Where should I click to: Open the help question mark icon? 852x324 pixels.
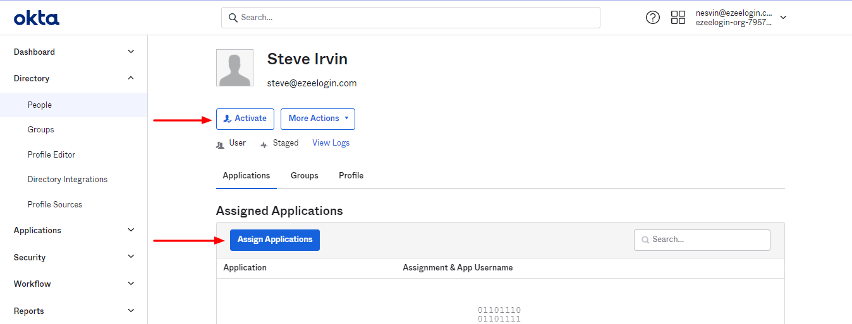point(652,18)
